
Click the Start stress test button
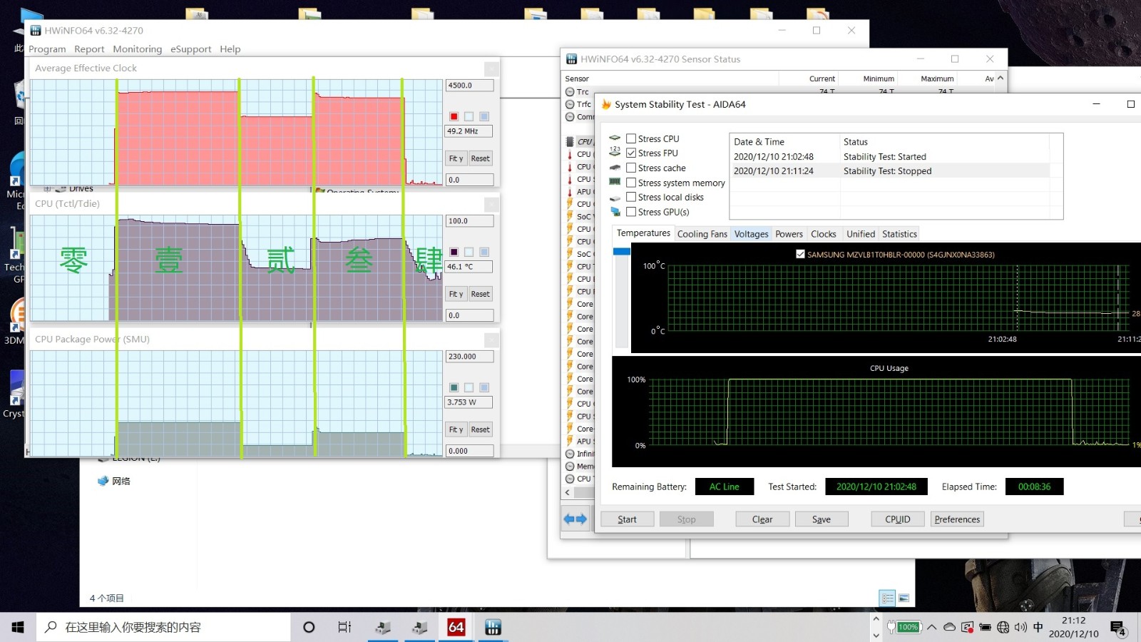[628, 519]
